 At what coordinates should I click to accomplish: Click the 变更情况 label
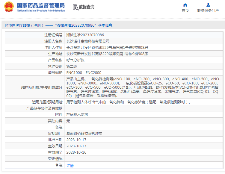[55, 159]
